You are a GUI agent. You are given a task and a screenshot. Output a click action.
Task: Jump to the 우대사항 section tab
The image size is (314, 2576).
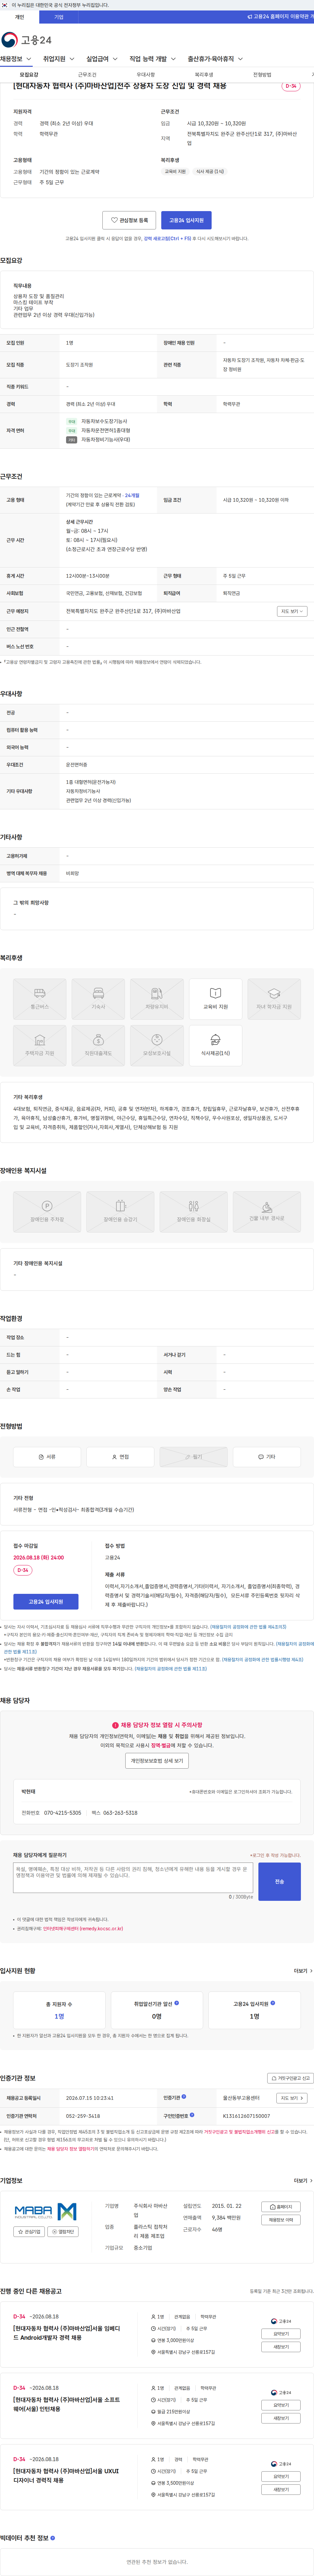[146, 75]
